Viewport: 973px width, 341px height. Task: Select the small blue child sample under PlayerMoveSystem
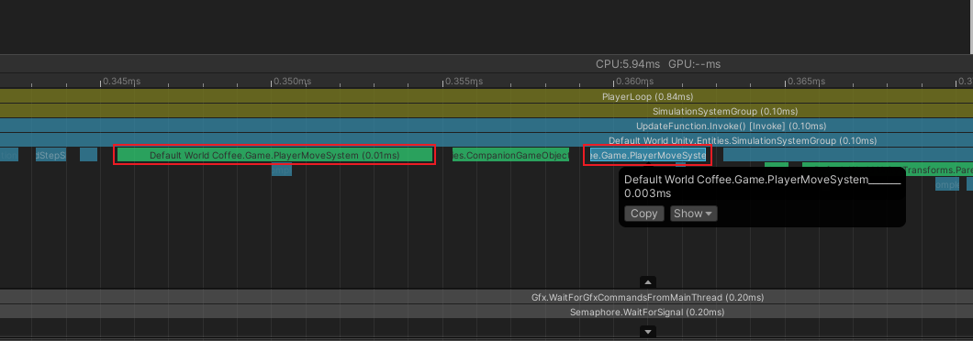click(282, 170)
